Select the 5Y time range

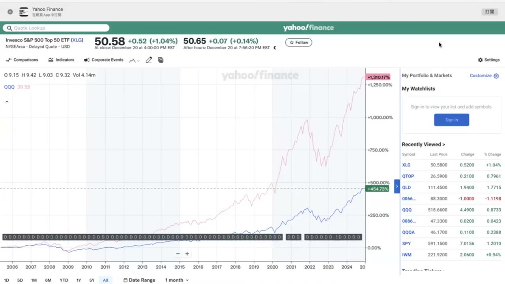pos(92,280)
